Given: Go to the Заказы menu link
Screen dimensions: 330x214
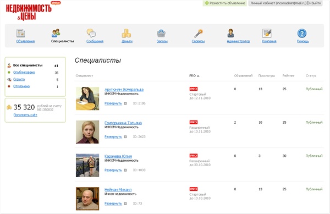Looking at the screenshot, I should click(162, 41).
